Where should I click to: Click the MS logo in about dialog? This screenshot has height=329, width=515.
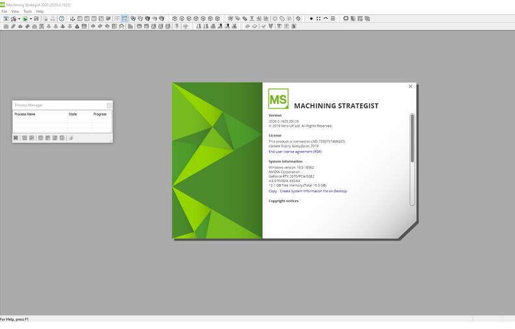pos(278,99)
